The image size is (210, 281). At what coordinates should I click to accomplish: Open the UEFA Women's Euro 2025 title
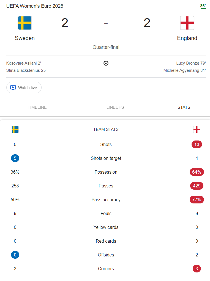point(35,6)
